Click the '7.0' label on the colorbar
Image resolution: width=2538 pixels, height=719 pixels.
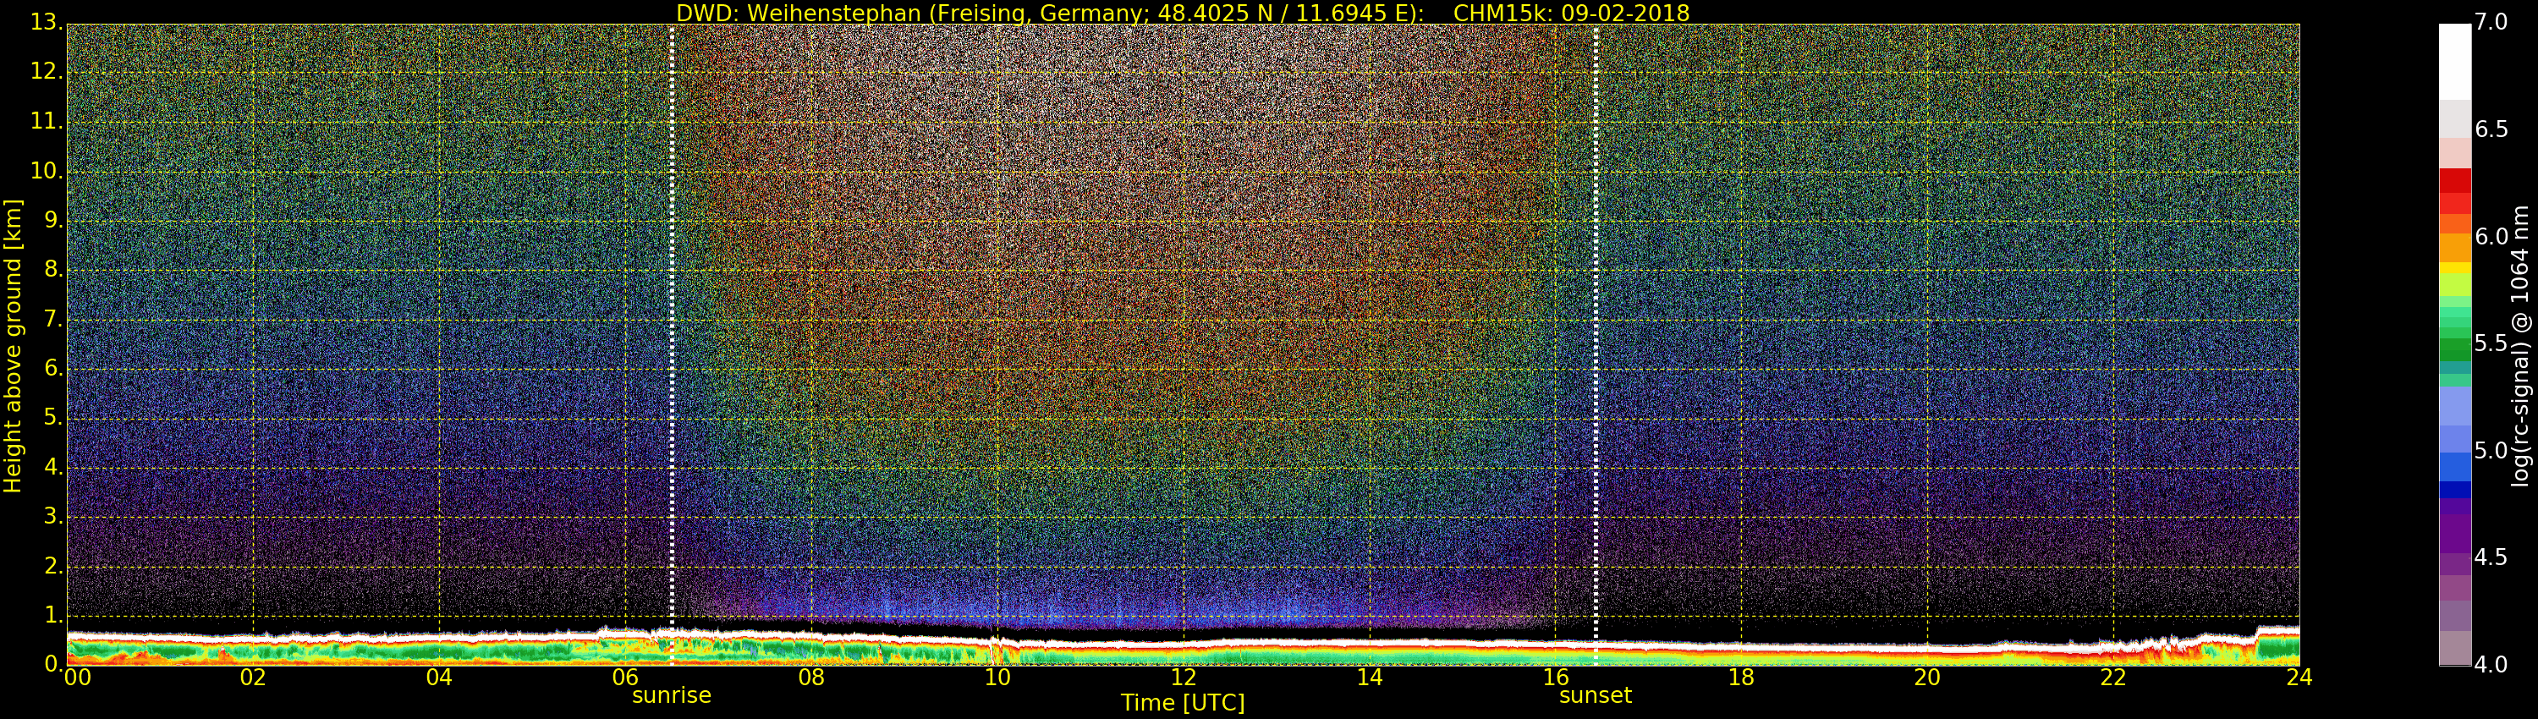[2491, 22]
